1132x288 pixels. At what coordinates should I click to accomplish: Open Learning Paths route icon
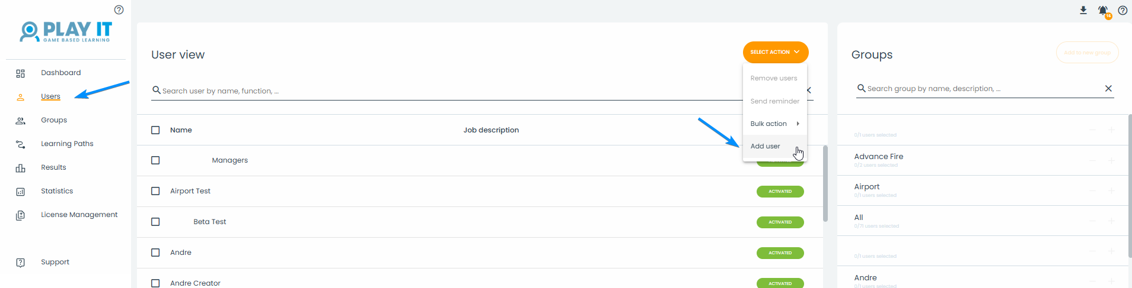[21, 144]
